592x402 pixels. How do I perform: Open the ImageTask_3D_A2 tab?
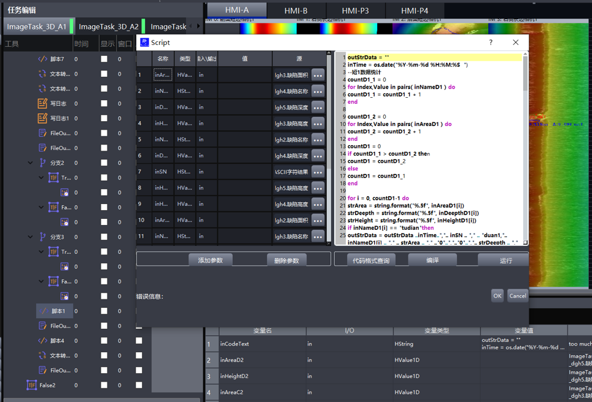(x=108, y=26)
